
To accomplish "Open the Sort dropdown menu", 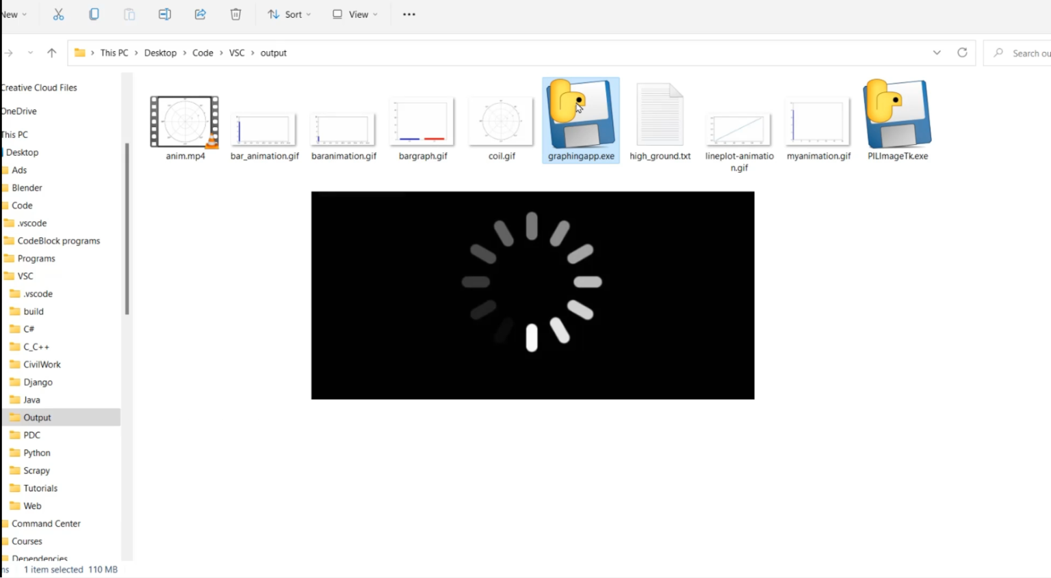I will 289,14.
